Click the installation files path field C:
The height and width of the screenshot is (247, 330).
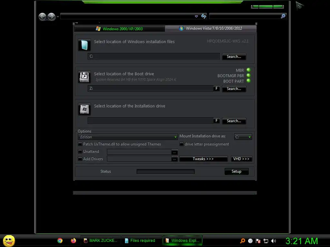click(x=154, y=56)
